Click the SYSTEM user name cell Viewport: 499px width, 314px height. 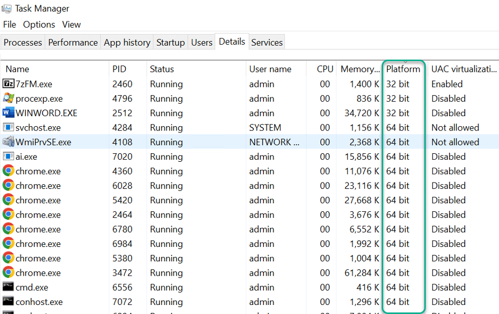(265, 128)
